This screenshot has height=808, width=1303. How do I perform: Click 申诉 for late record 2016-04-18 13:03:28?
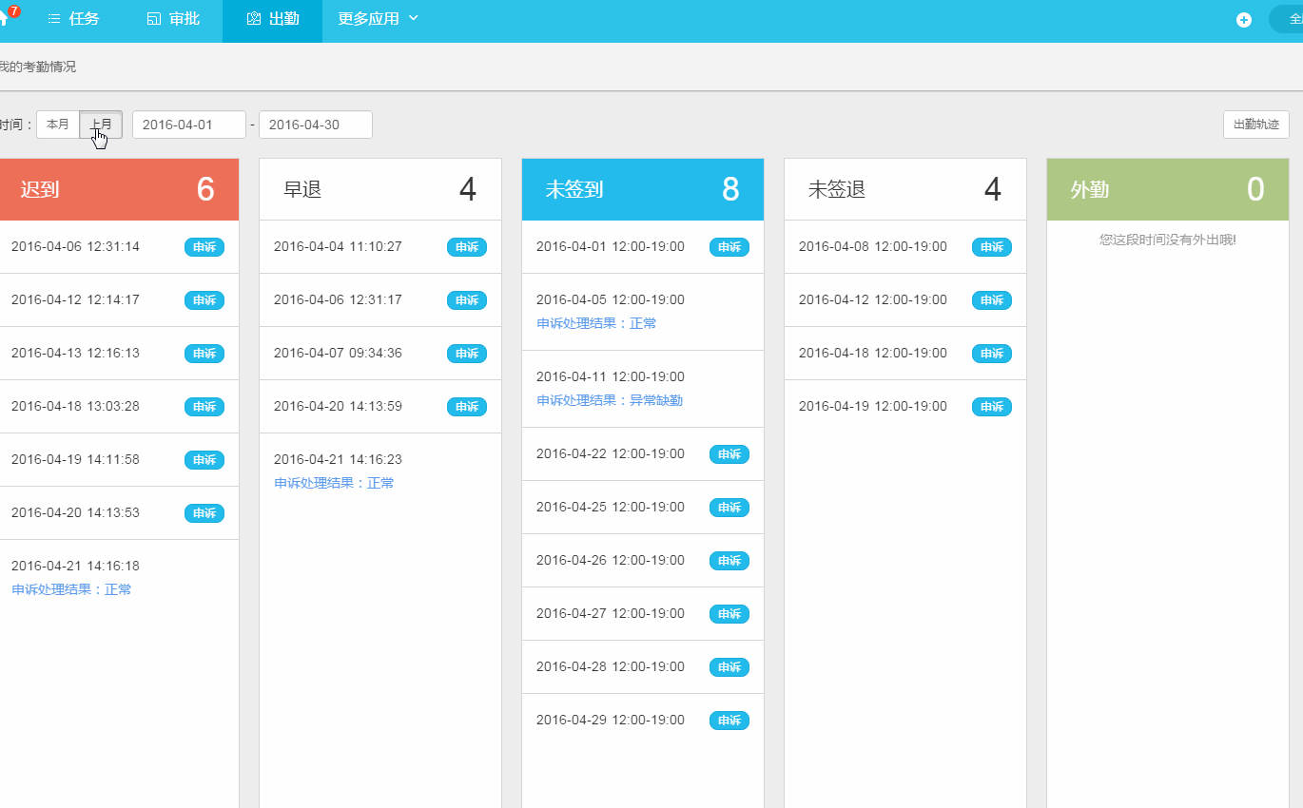pyautogui.click(x=204, y=407)
